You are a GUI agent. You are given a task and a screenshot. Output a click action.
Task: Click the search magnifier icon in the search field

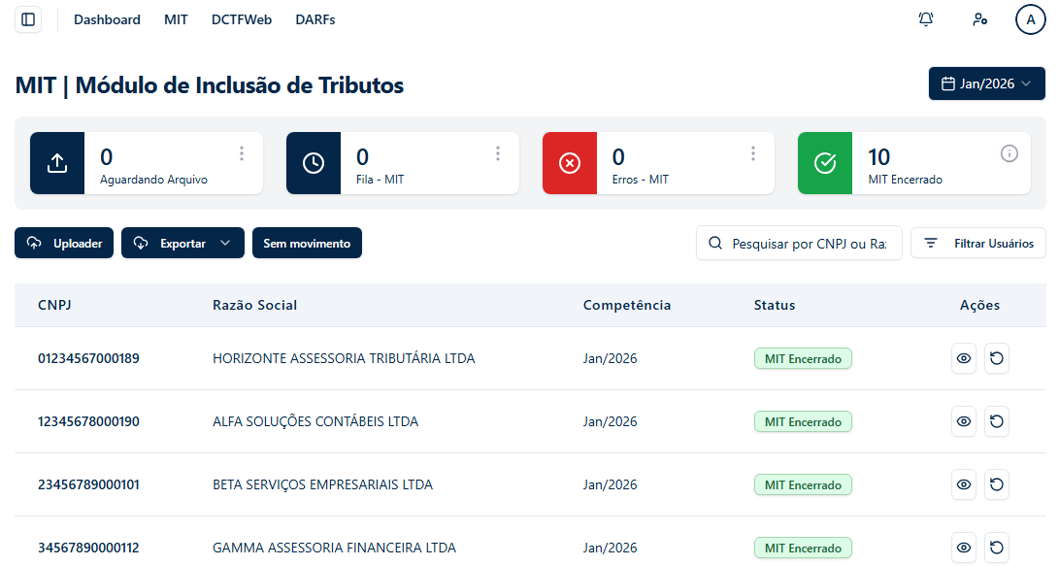[715, 243]
